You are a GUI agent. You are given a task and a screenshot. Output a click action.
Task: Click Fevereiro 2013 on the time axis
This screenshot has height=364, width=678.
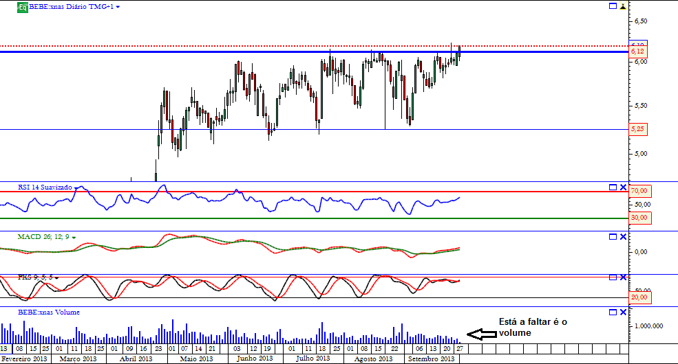click(24, 359)
